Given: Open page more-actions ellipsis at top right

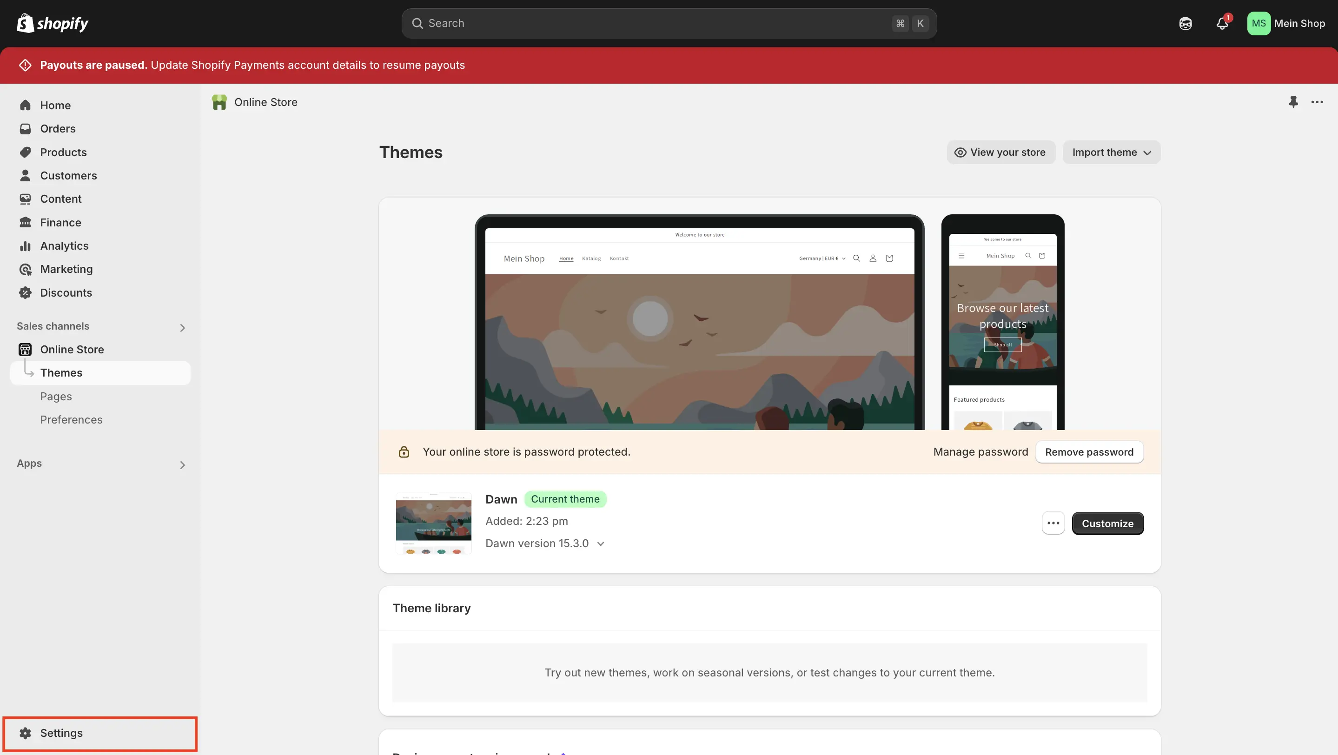Looking at the screenshot, I should (x=1317, y=102).
